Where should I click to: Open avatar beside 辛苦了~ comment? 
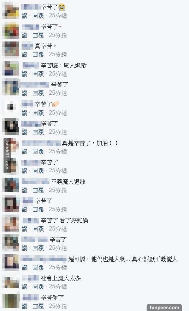(x=10, y=30)
